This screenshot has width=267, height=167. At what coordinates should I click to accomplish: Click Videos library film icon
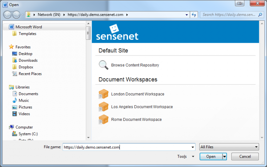pyautogui.click(x=14, y=114)
